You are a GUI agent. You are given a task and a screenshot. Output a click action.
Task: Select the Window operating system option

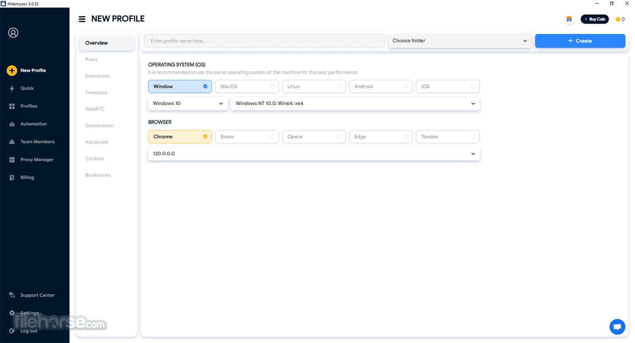180,87
